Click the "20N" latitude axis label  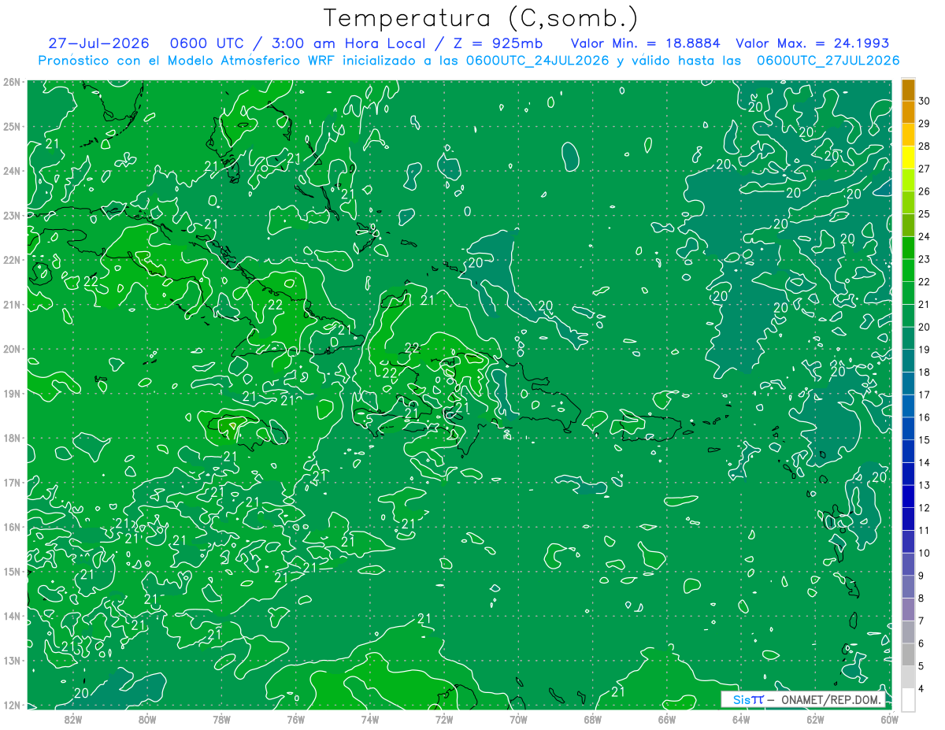coord(11,349)
